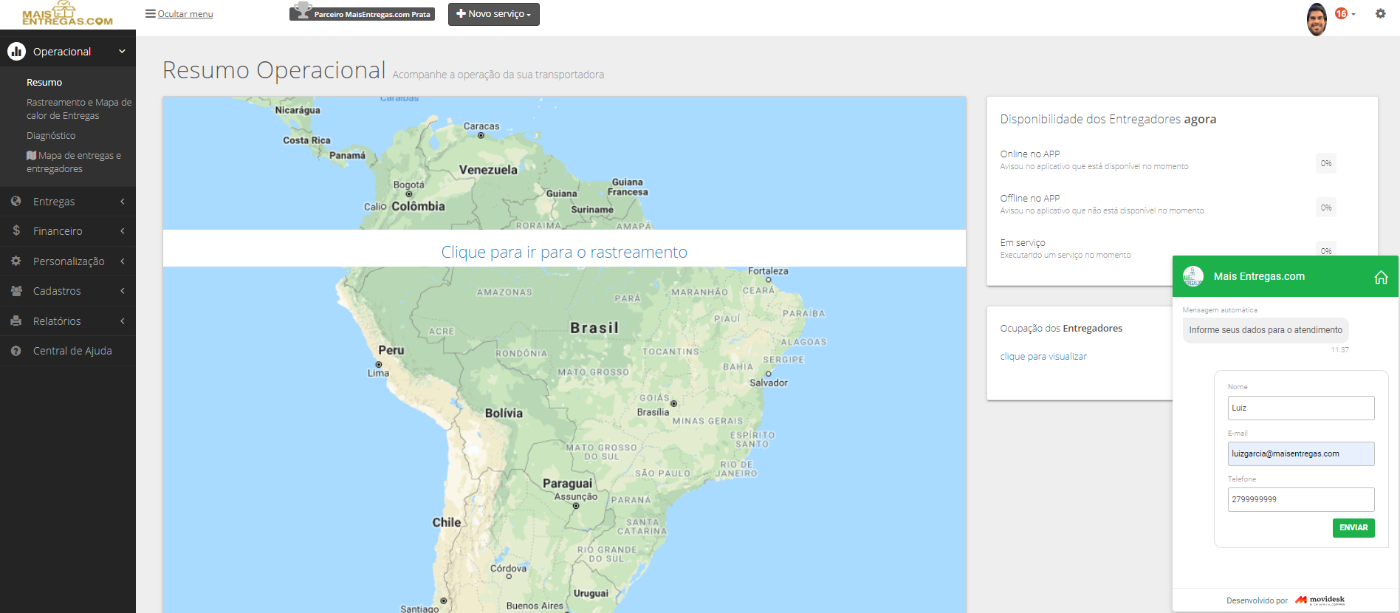
Task: Select the Resumo submenu item
Action: pos(44,82)
